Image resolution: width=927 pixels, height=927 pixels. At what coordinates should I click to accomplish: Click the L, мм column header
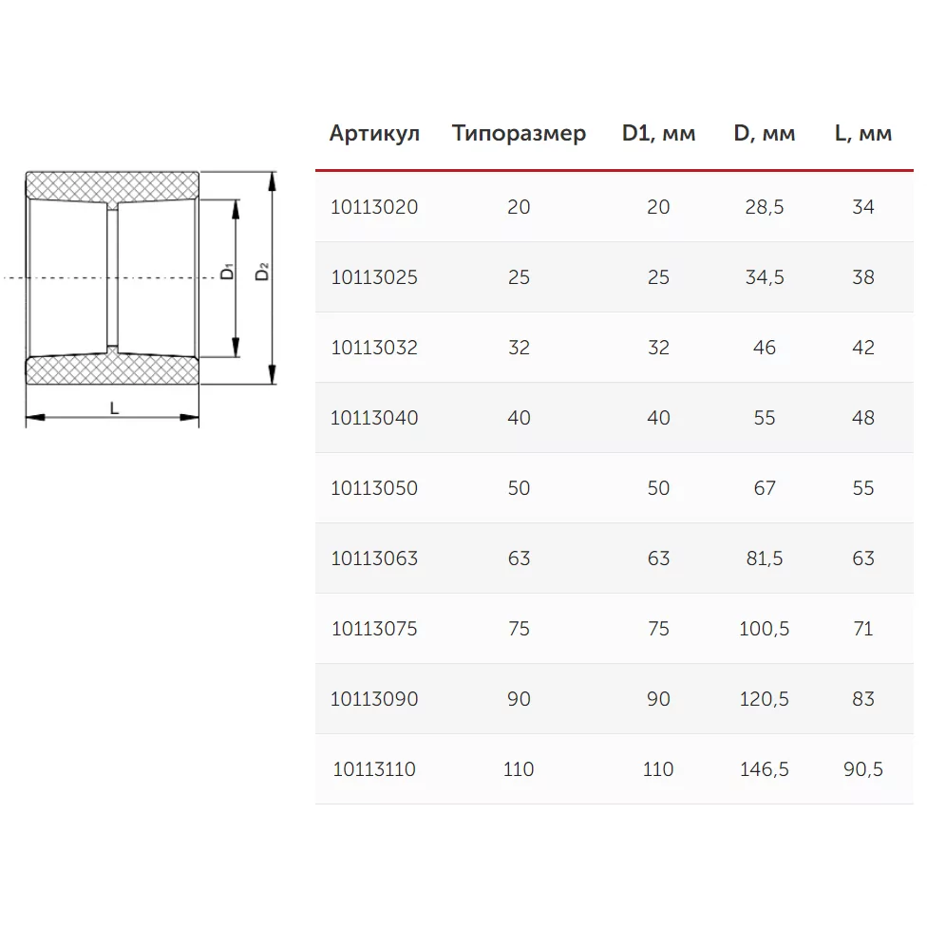point(862,134)
